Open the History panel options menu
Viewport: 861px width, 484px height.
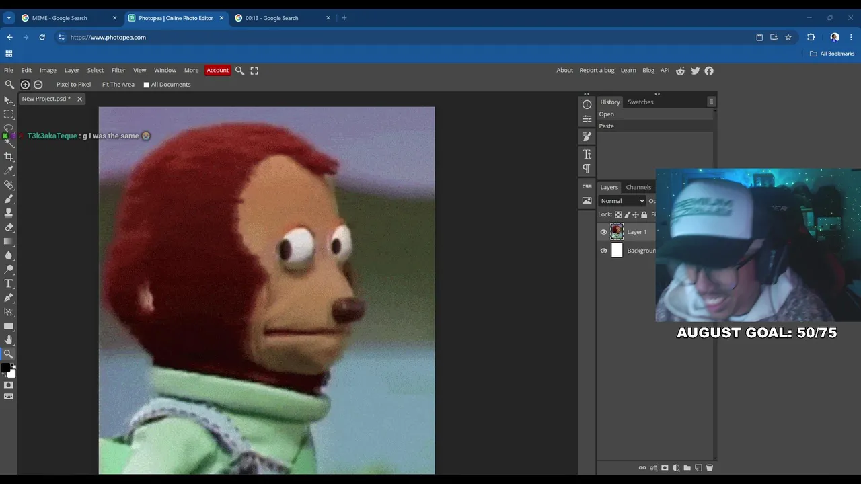[711, 102]
